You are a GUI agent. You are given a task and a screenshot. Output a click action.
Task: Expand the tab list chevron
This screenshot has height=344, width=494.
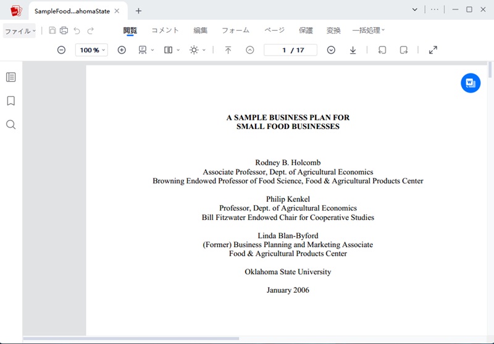pos(415,9)
